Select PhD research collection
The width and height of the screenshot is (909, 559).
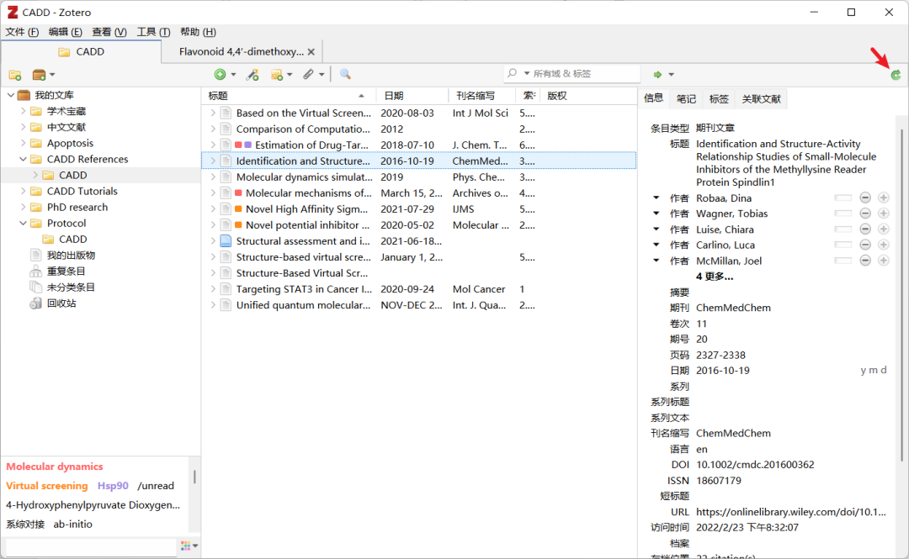point(77,208)
